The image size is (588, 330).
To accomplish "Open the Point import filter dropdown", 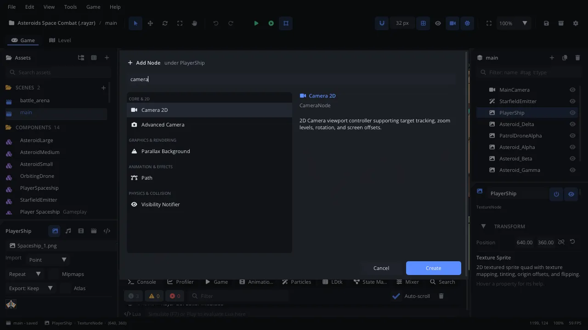I will (x=48, y=260).
